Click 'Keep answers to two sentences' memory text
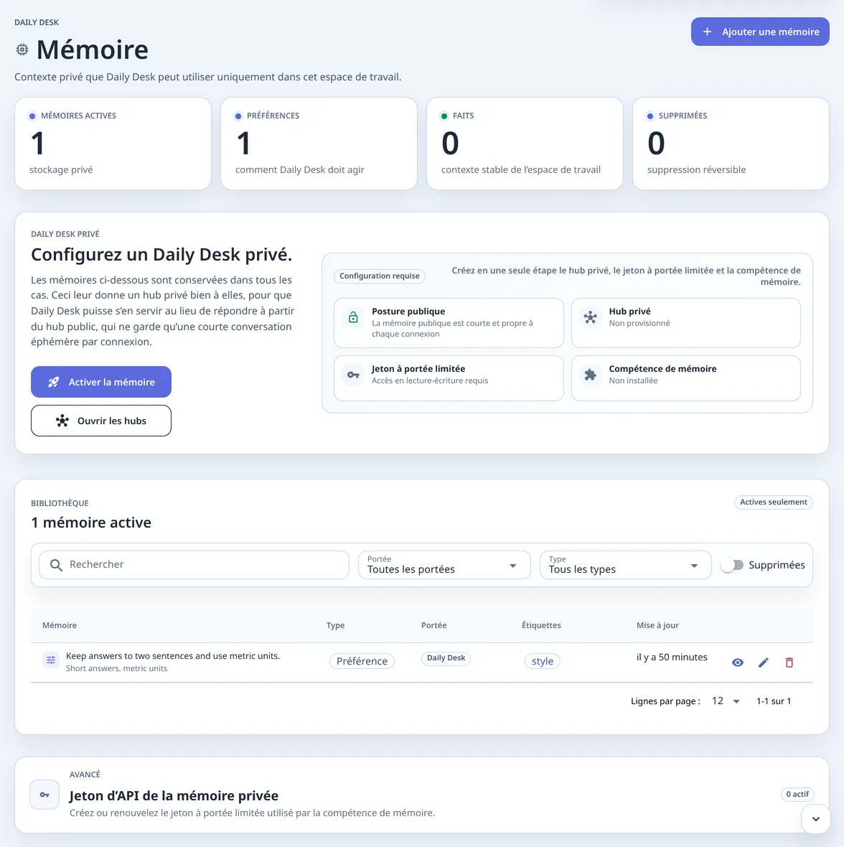 point(173,656)
